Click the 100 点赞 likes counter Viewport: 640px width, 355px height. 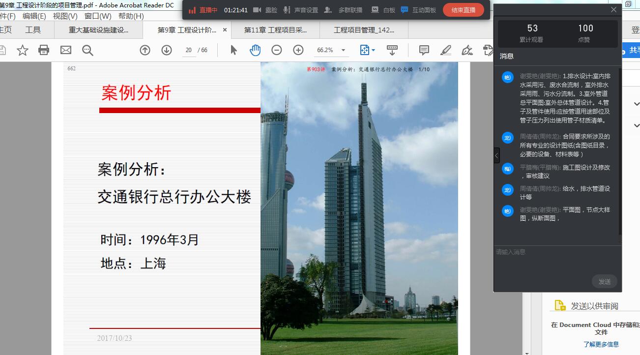(x=585, y=33)
